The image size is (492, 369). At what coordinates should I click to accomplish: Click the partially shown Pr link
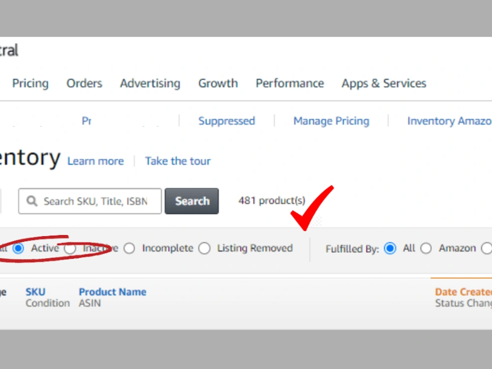click(87, 121)
